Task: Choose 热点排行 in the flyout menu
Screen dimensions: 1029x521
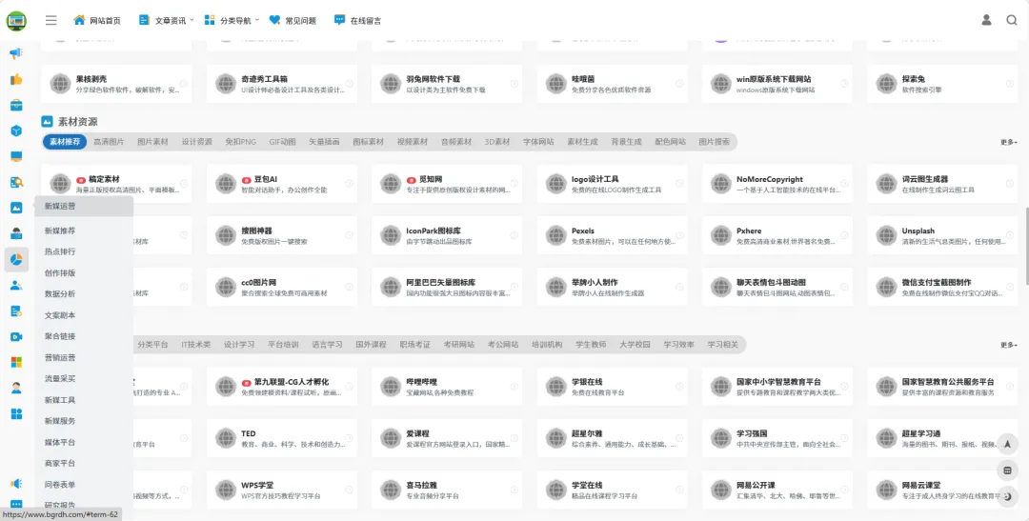Action: 60,251
